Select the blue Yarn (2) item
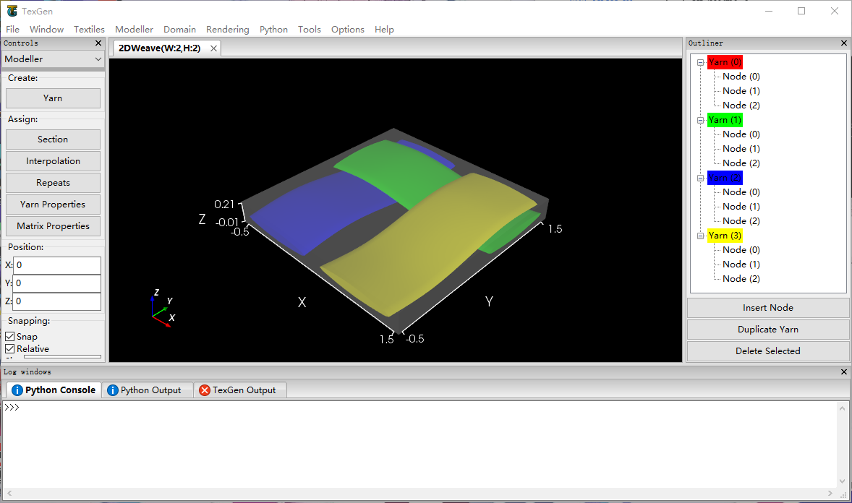This screenshot has height=503, width=852. 724,178
